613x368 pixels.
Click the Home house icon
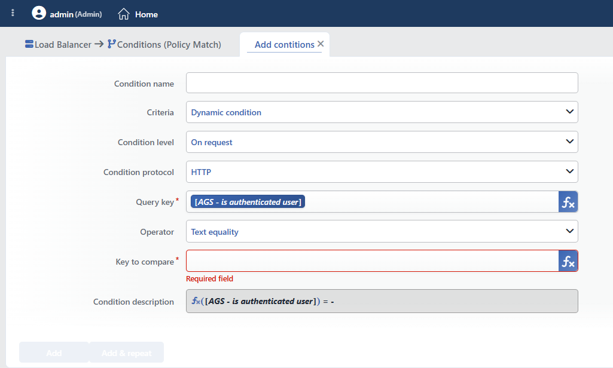pos(124,14)
